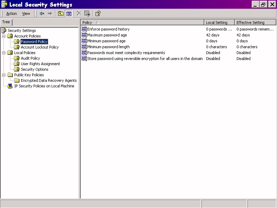Toggle the Show/Hide Console Tree button
The height and width of the screenshot is (208, 277).
pos(69,14)
